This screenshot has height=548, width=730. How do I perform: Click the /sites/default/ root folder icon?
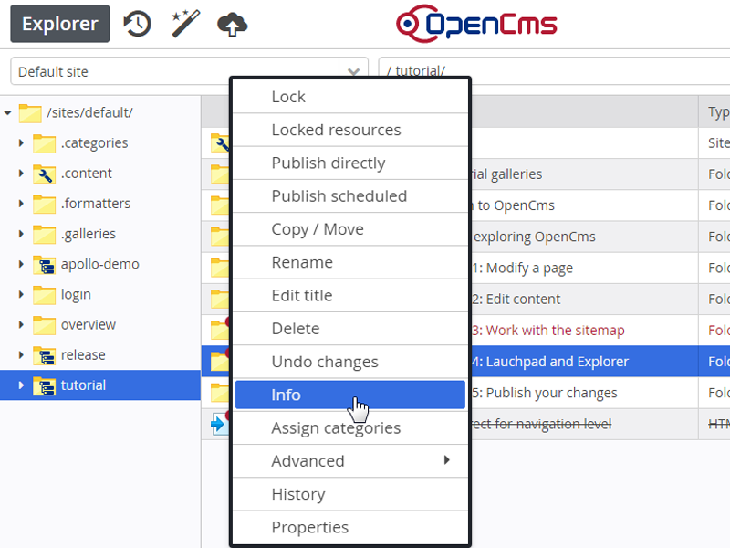pyautogui.click(x=30, y=112)
